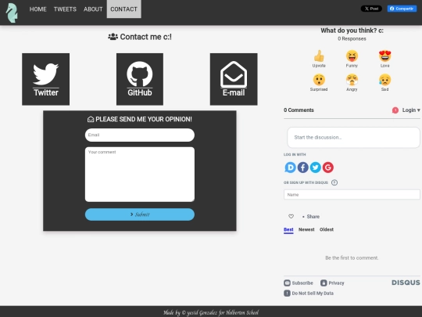Image resolution: width=422 pixels, height=317 pixels.
Task: Log in with the Disqus D icon
Action: click(290, 168)
